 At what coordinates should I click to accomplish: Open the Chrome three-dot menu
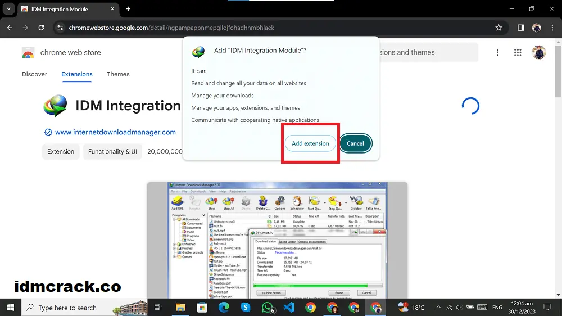tap(552, 28)
